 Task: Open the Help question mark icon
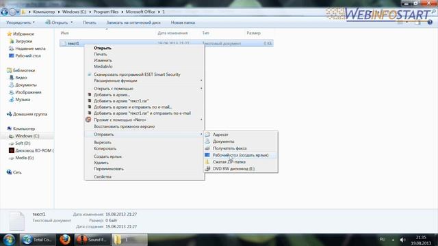[x=430, y=23]
